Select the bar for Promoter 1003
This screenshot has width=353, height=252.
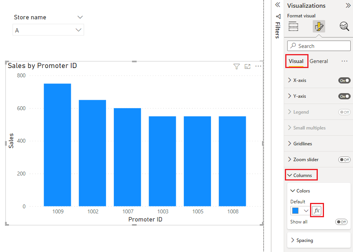(162, 161)
